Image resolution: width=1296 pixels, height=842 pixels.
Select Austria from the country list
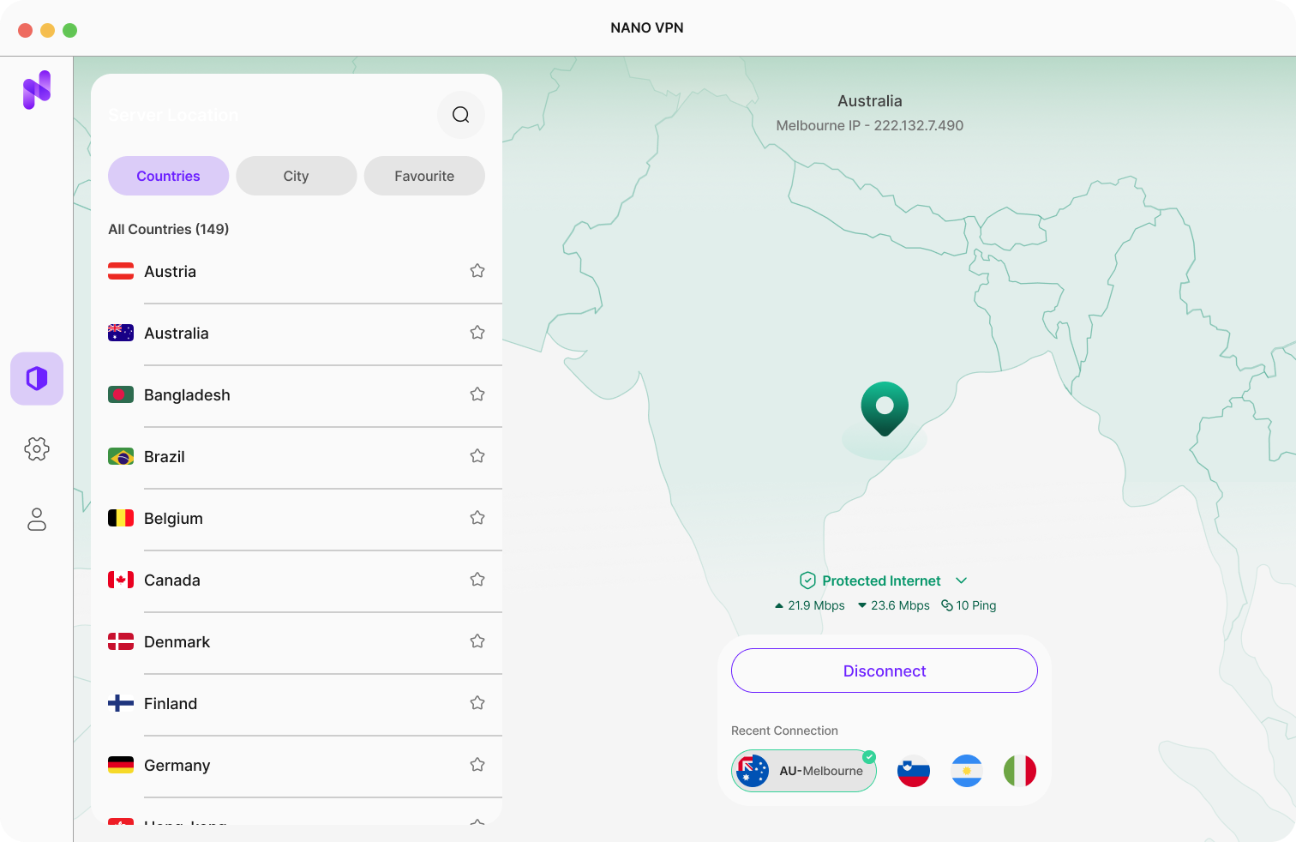pyautogui.click(x=297, y=272)
